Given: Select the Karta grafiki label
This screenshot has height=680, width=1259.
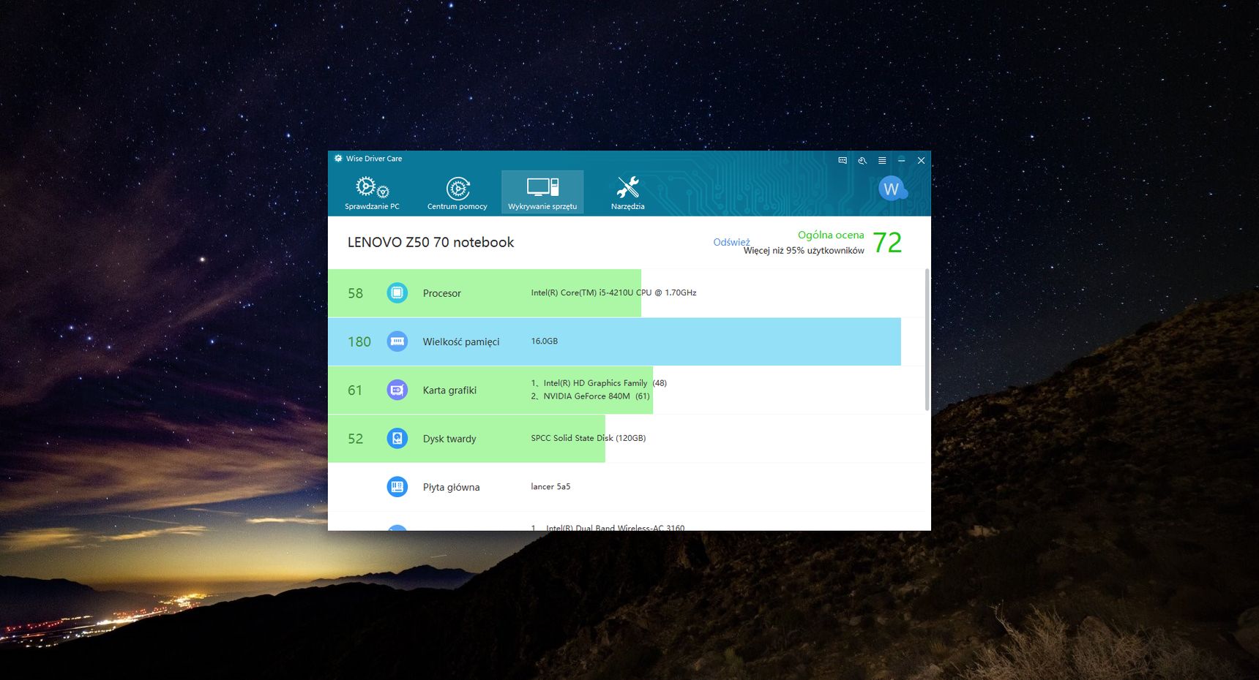Looking at the screenshot, I should 449,390.
